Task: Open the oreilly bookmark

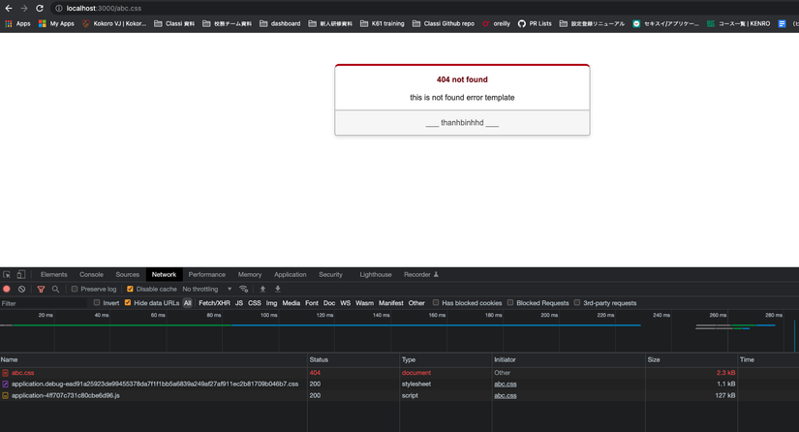Action: 496,23
